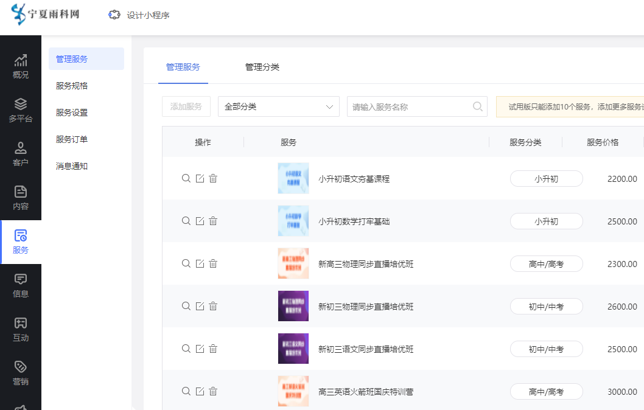The image size is (644, 410).
Task: Open the 信息 sidebar section
Action: point(21,286)
